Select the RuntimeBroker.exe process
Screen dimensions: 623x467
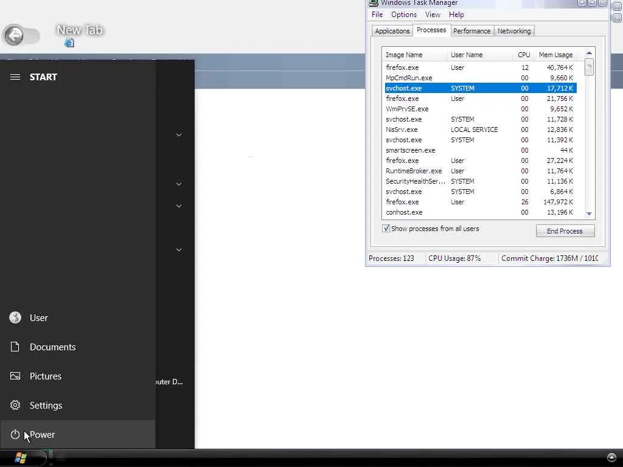pyautogui.click(x=481, y=171)
